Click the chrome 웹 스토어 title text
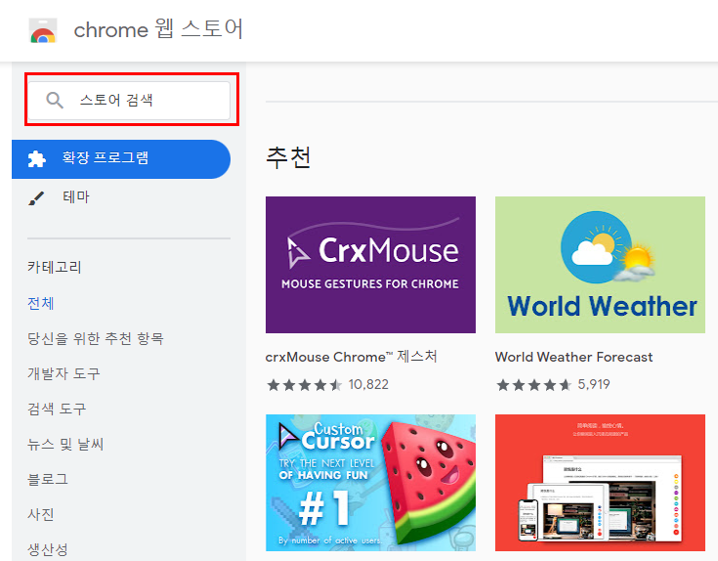Image resolution: width=718 pixels, height=561 pixels. pos(158,29)
